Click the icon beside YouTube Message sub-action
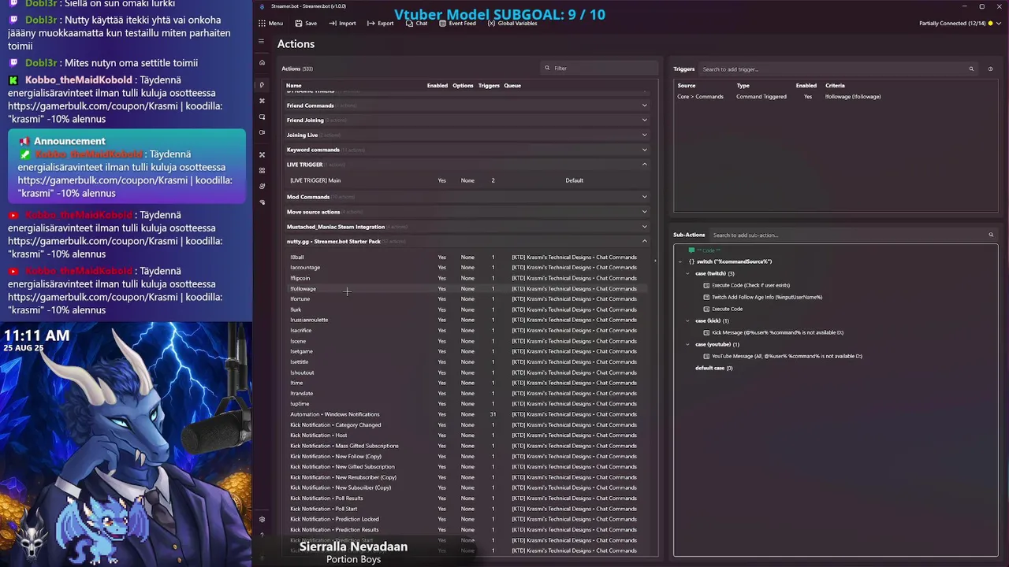The height and width of the screenshot is (567, 1009). tap(706, 356)
